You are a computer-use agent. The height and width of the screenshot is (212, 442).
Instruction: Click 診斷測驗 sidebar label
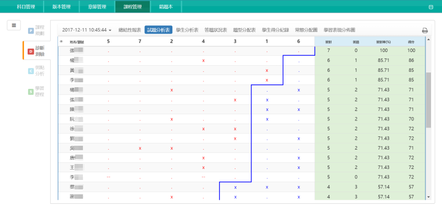coord(40,51)
